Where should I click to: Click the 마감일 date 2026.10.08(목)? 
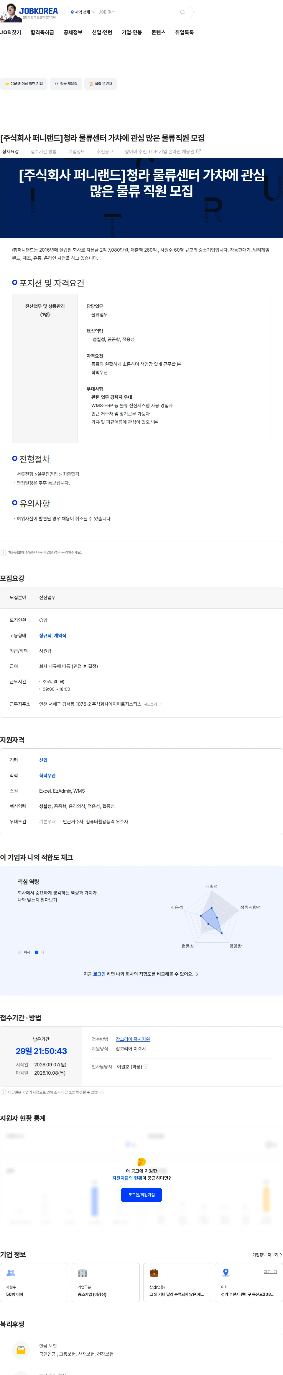(x=50, y=1073)
